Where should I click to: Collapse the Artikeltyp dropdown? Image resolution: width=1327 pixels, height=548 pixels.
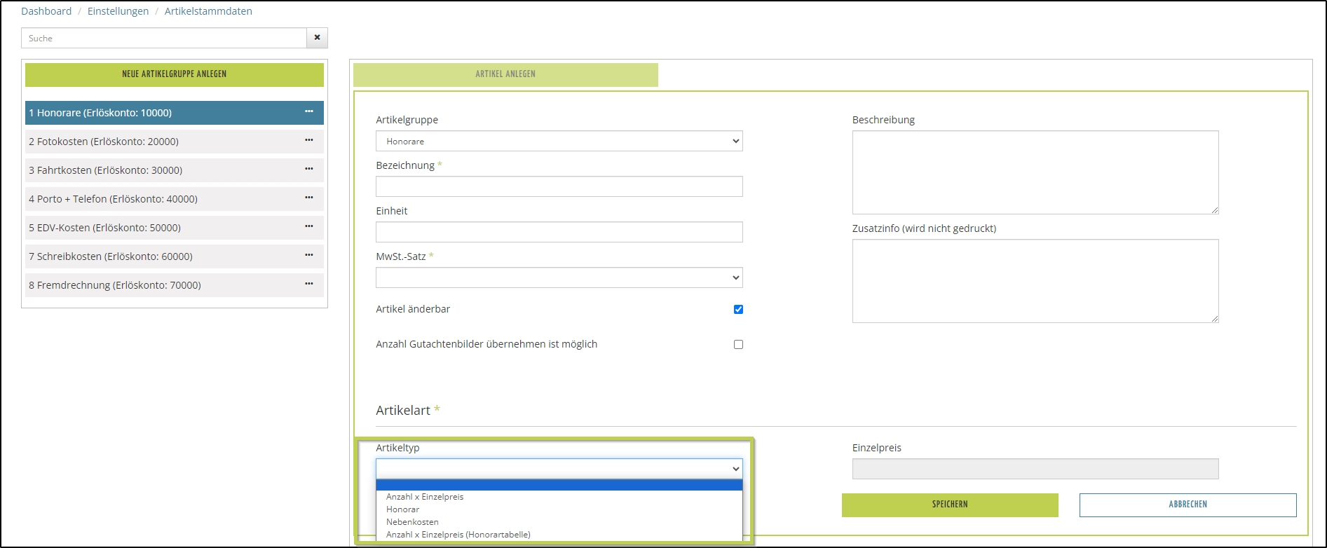tap(559, 469)
